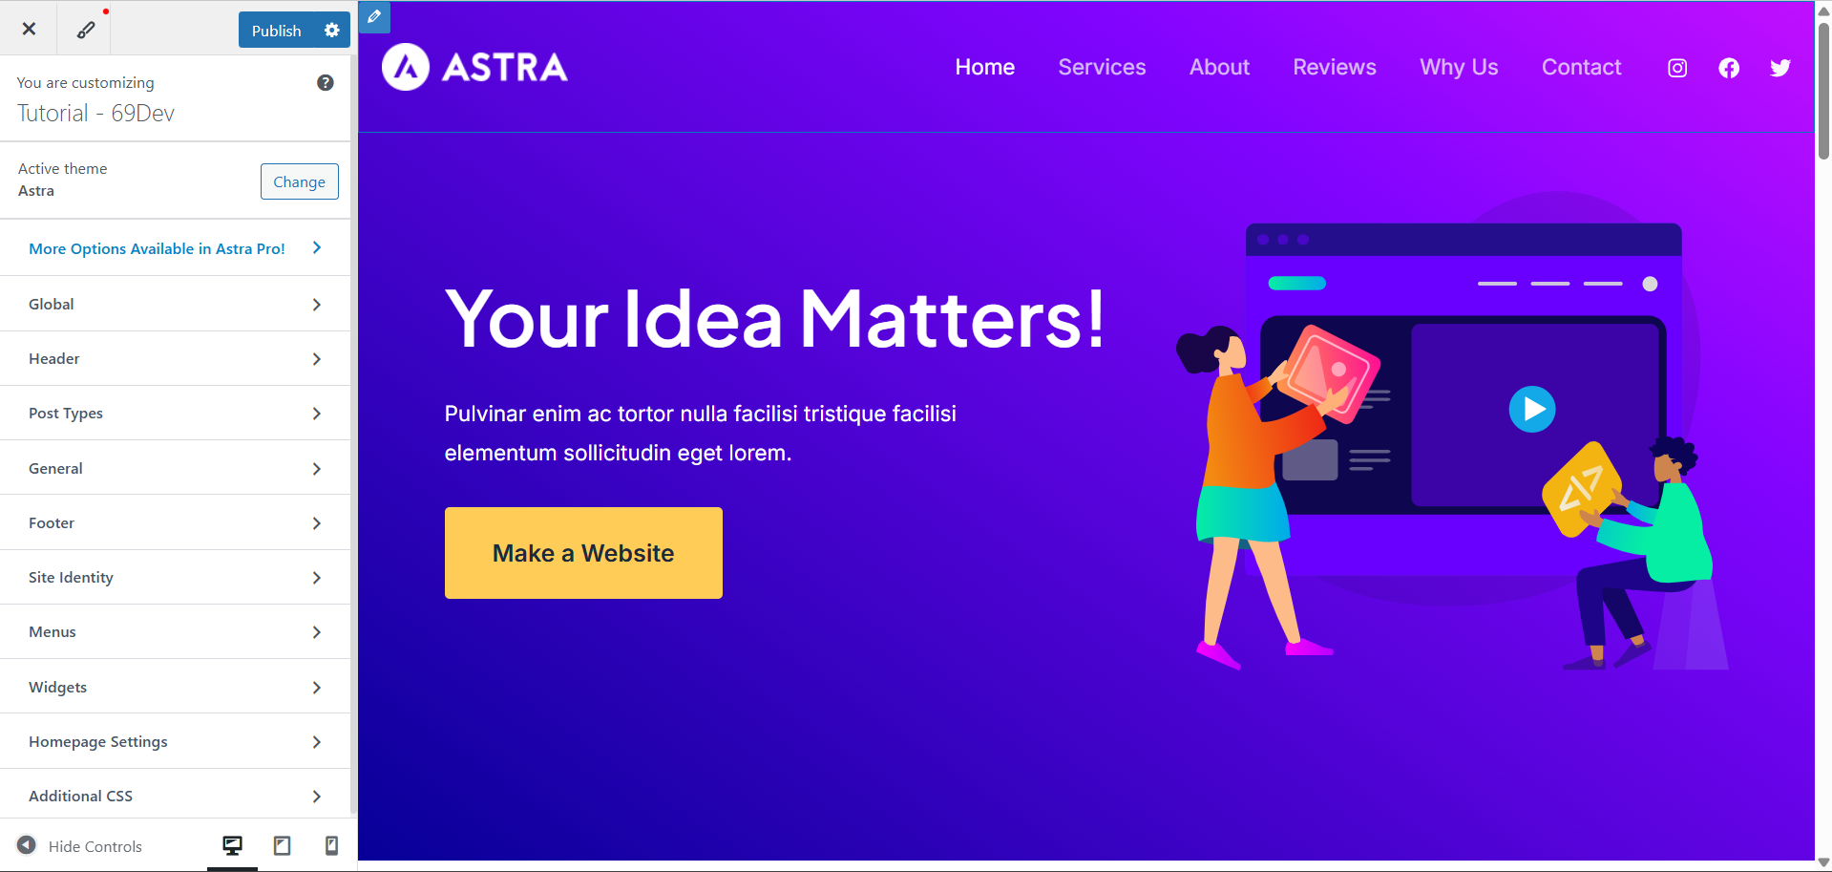Click the Change theme button
The height and width of the screenshot is (872, 1832).
[299, 181]
